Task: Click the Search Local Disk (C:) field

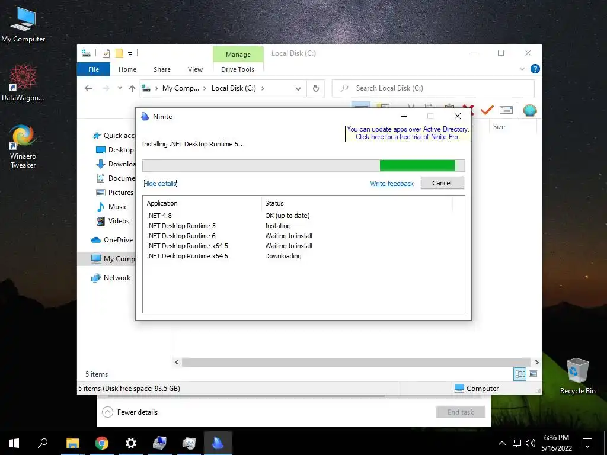Action: pyautogui.click(x=433, y=88)
